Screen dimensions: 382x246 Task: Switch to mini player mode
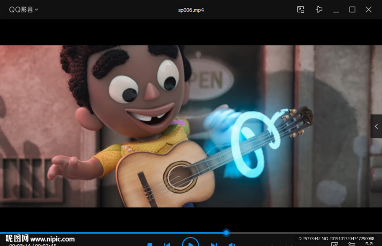coord(301,9)
